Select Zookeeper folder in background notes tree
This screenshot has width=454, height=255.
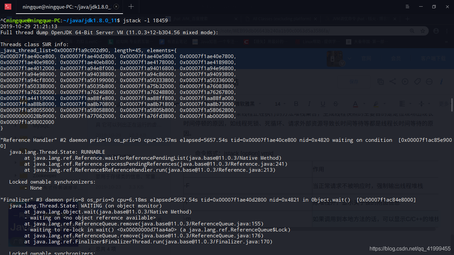[45, 176]
